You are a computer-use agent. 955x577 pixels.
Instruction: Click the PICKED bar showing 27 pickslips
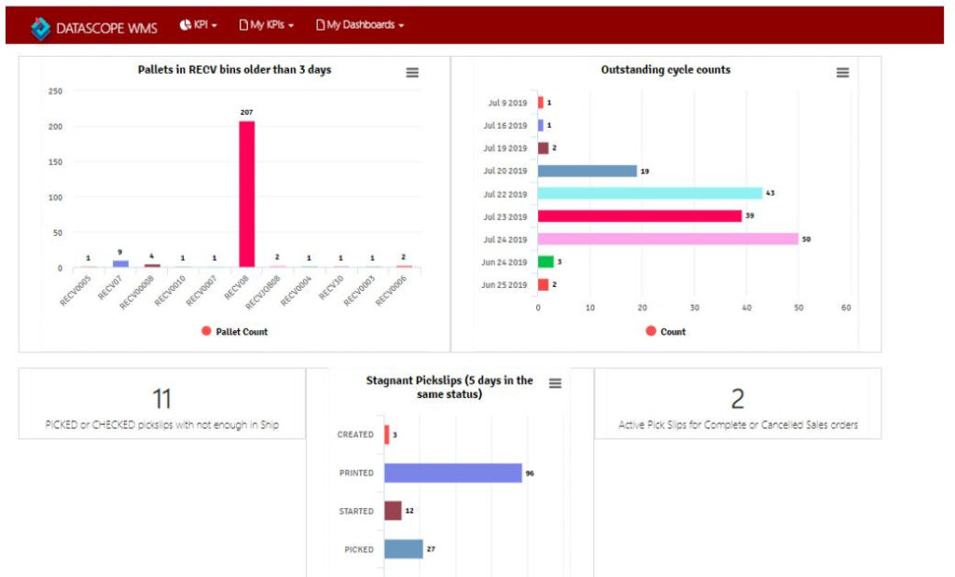[x=403, y=549]
